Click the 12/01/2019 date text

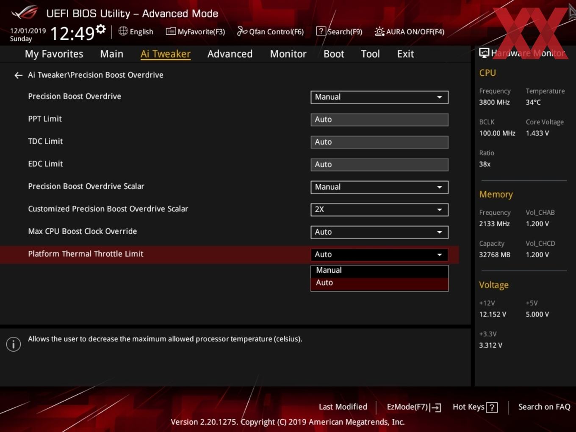[x=28, y=31]
